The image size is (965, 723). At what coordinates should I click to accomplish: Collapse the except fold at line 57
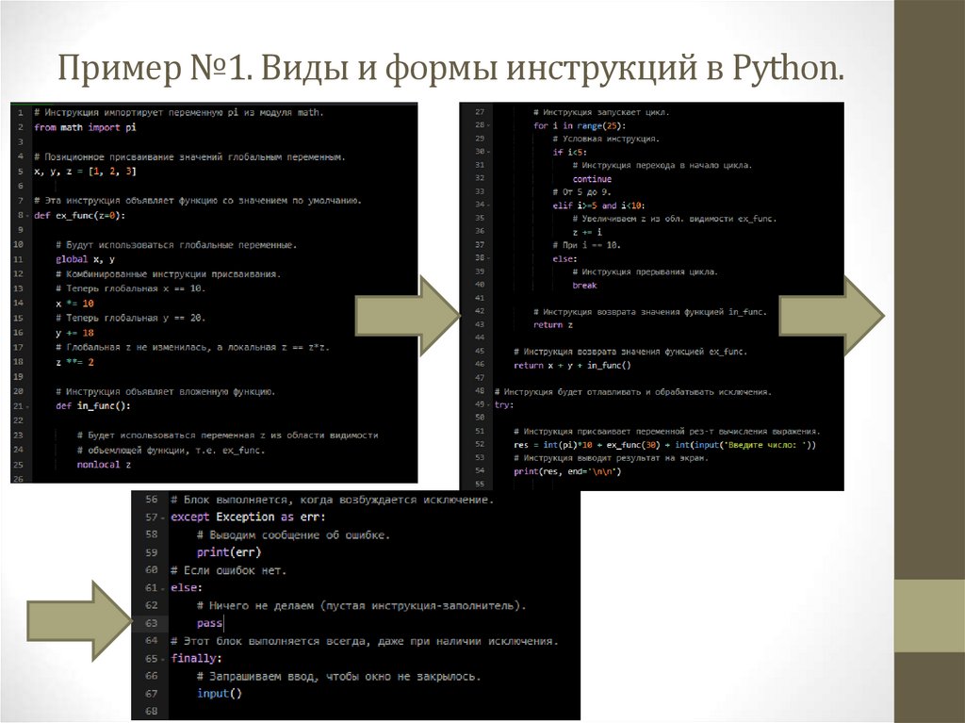pos(162,518)
